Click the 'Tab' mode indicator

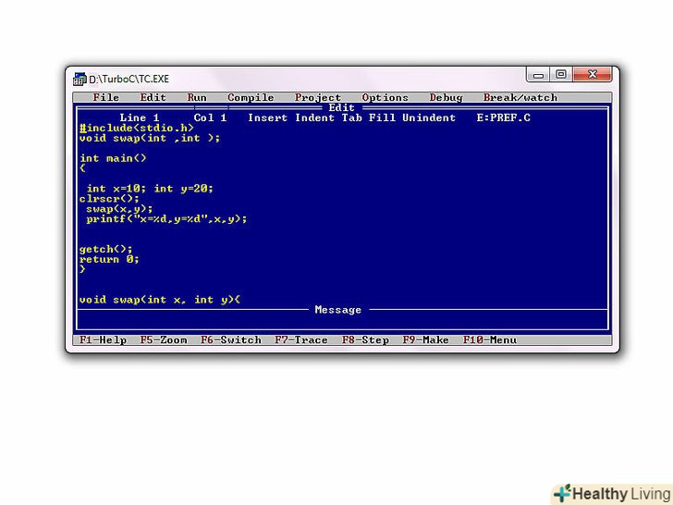point(351,117)
